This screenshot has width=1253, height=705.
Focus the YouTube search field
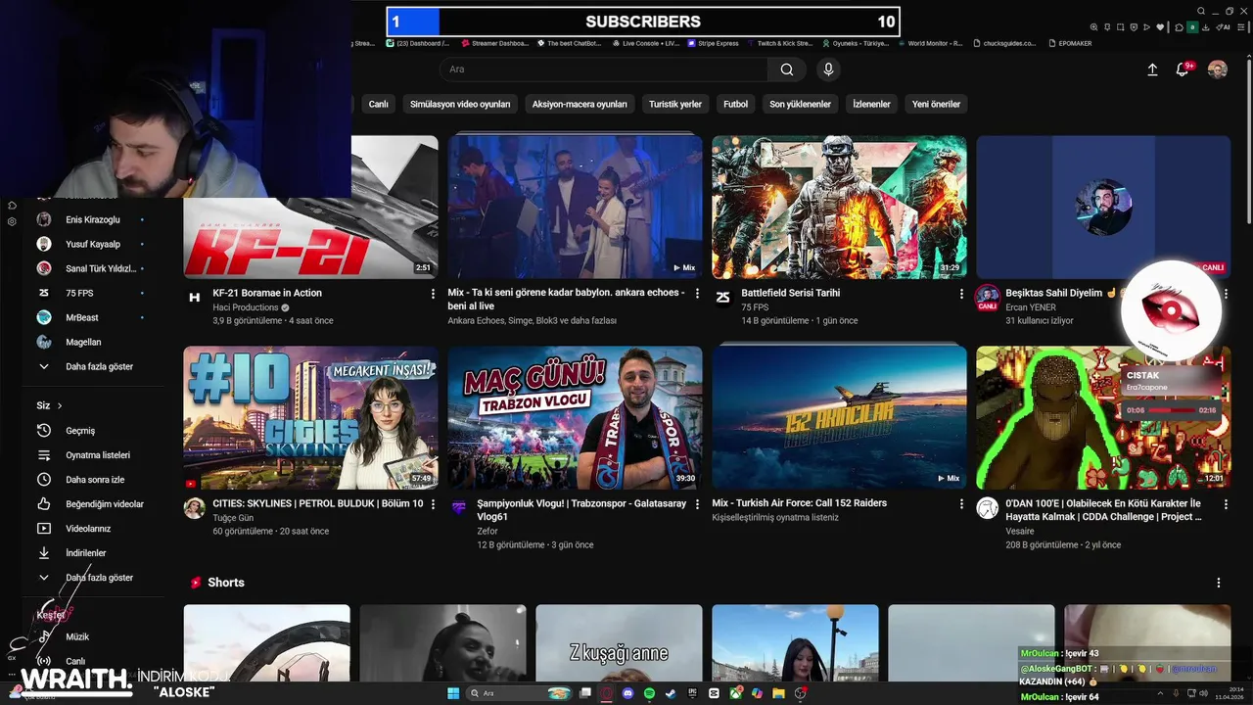pyautogui.click(x=604, y=70)
